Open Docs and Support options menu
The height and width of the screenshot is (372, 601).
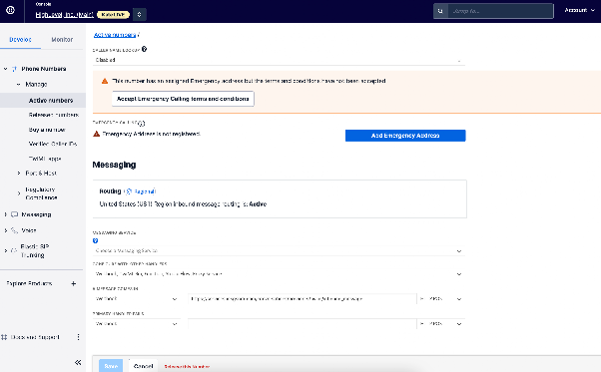click(78, 337)
